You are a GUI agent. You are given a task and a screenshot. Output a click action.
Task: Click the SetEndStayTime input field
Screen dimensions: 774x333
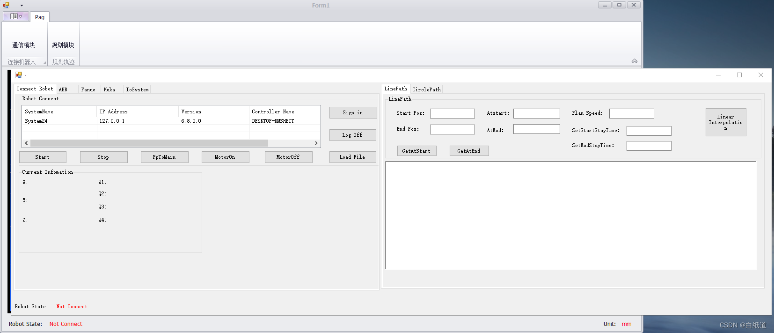point(649,146)
